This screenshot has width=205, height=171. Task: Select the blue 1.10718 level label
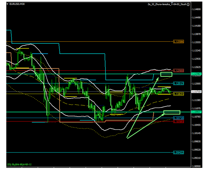[x=178, y=118]
